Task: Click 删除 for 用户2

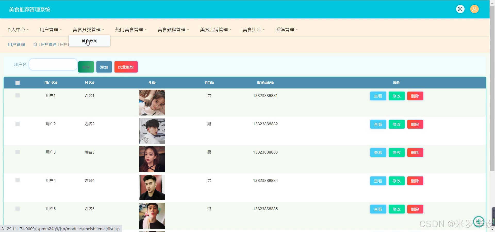Action: [x=415, y=124]
